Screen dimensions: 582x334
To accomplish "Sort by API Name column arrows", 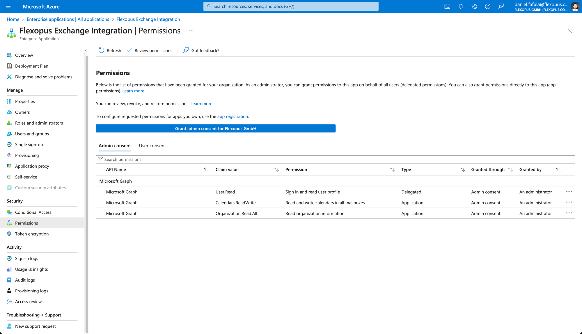I will [x=207, y=169].
